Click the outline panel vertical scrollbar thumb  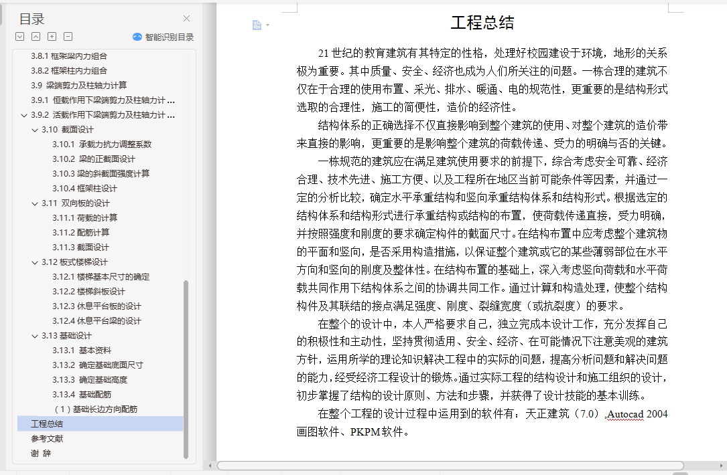point(186,369)
